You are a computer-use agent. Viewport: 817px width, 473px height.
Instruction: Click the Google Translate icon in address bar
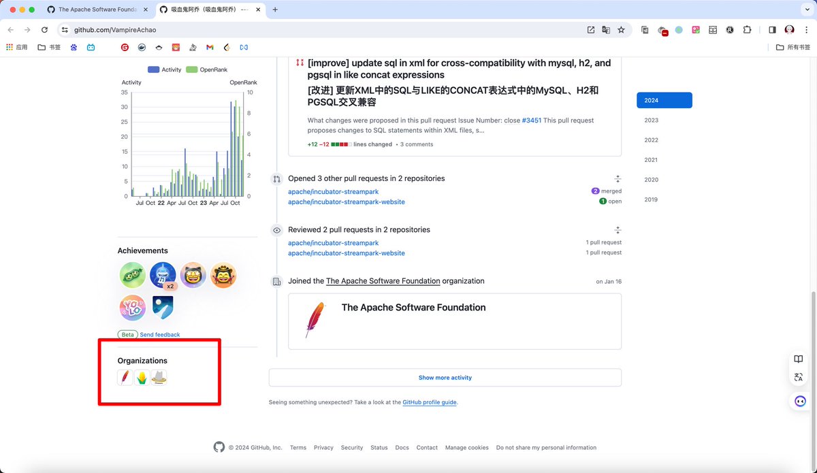point(606,30)
